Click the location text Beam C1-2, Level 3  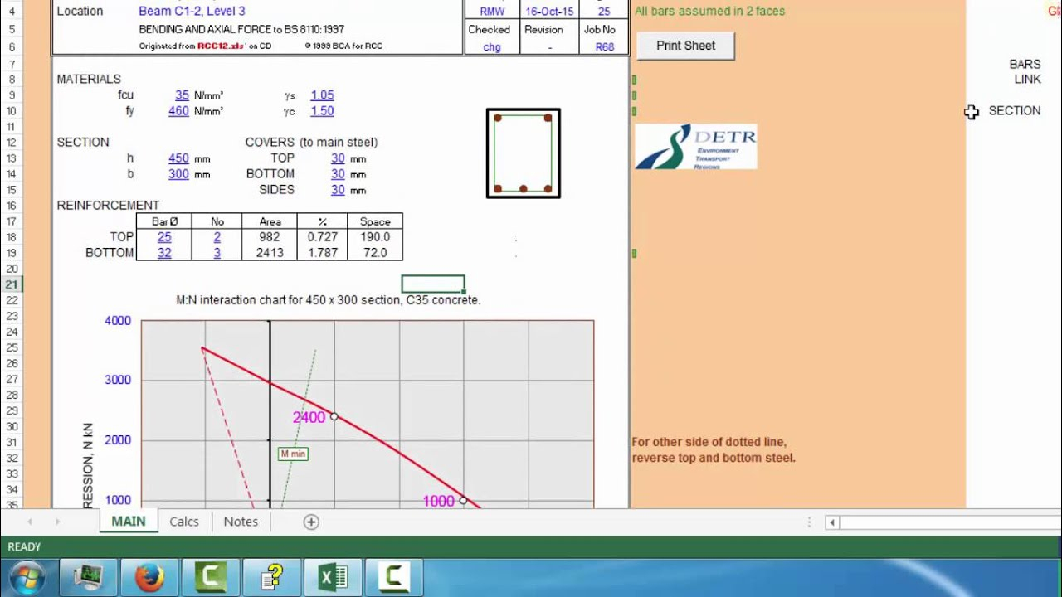pos(192,12)
